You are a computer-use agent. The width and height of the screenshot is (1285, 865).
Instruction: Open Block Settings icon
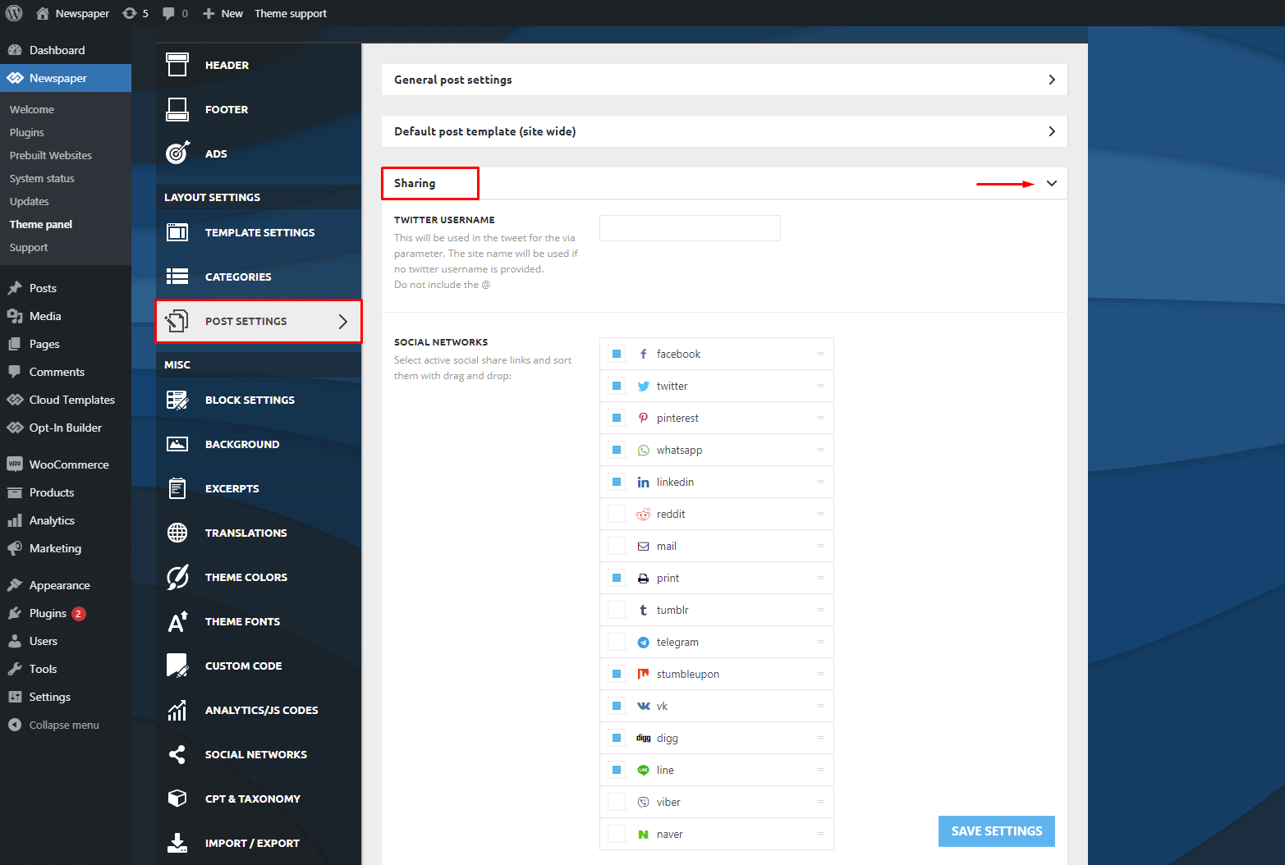tap(177, 400)
